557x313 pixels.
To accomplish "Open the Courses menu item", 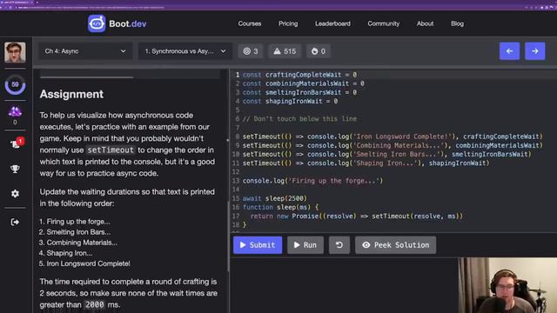I will point(250,23).
